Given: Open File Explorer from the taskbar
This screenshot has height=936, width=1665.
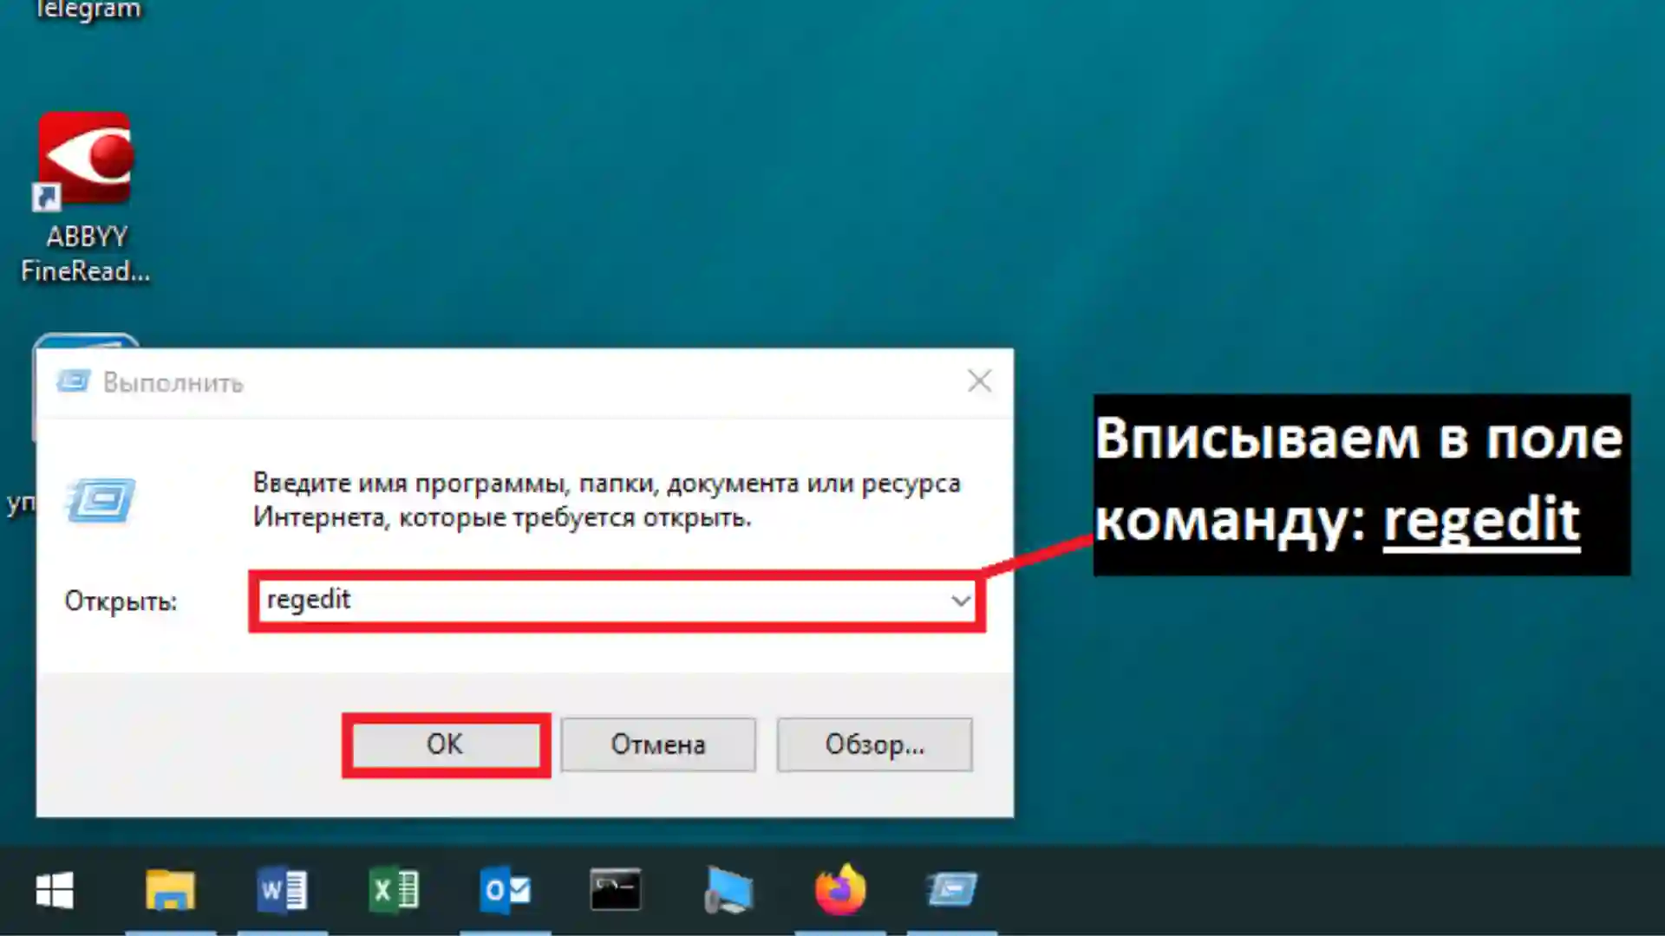Looking at the screenshot, I should [x=170, y=890].
